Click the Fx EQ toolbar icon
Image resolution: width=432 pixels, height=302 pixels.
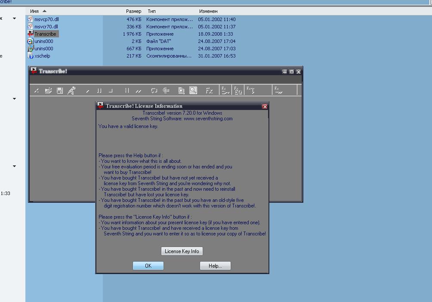238,90
